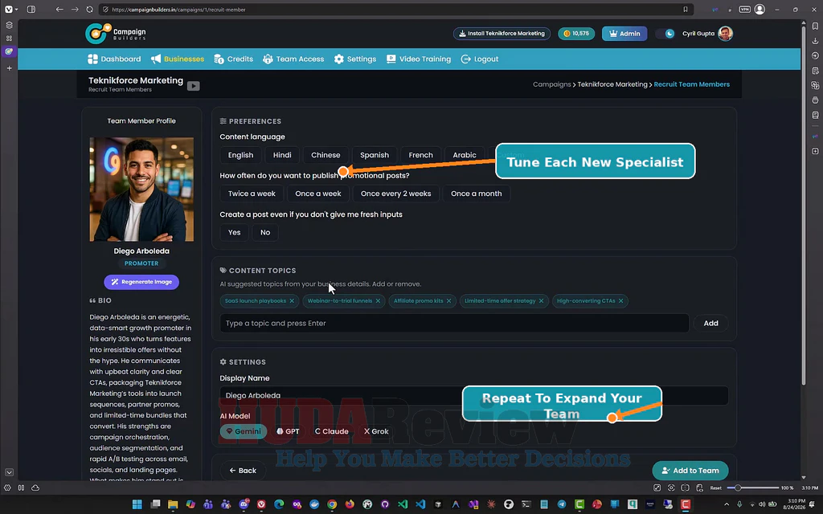Select Hindi content language
This screenshot has width=823, height=514.
tap(282, 155)
